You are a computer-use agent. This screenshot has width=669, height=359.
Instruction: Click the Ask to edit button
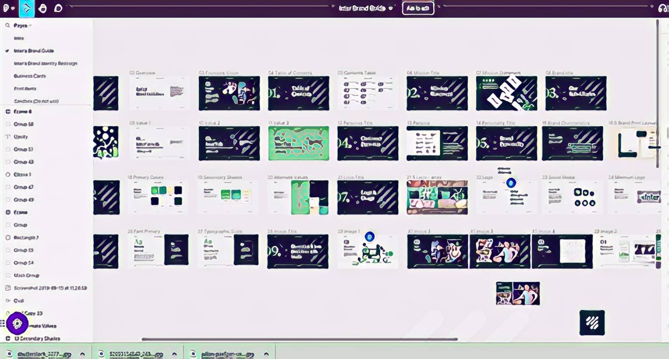[418, 8]
